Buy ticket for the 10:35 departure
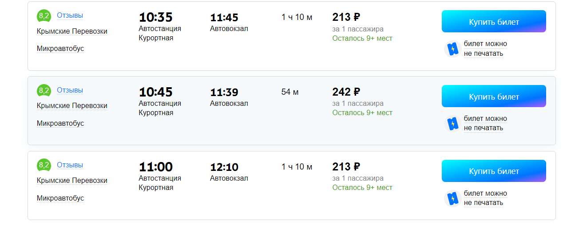 click(x=493, y=22)
